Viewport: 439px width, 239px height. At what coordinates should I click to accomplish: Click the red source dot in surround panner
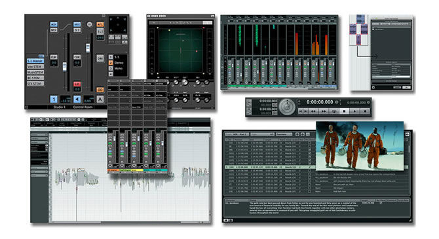click(197, 51)
